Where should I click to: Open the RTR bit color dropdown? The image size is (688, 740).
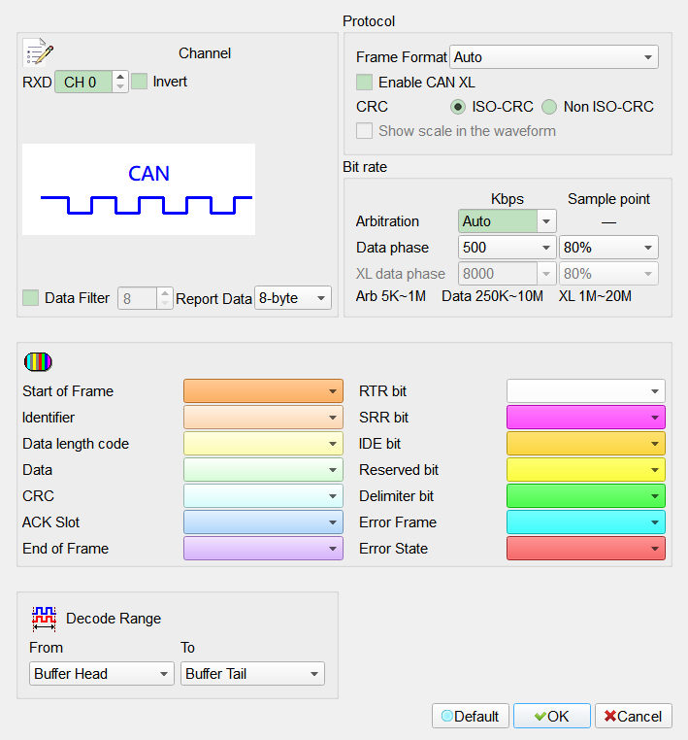pyautogui.click(x=586, y=390)
